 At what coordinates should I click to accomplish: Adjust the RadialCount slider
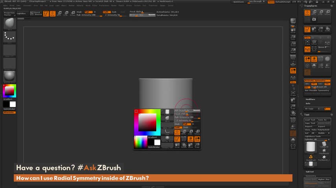point(321,87)
